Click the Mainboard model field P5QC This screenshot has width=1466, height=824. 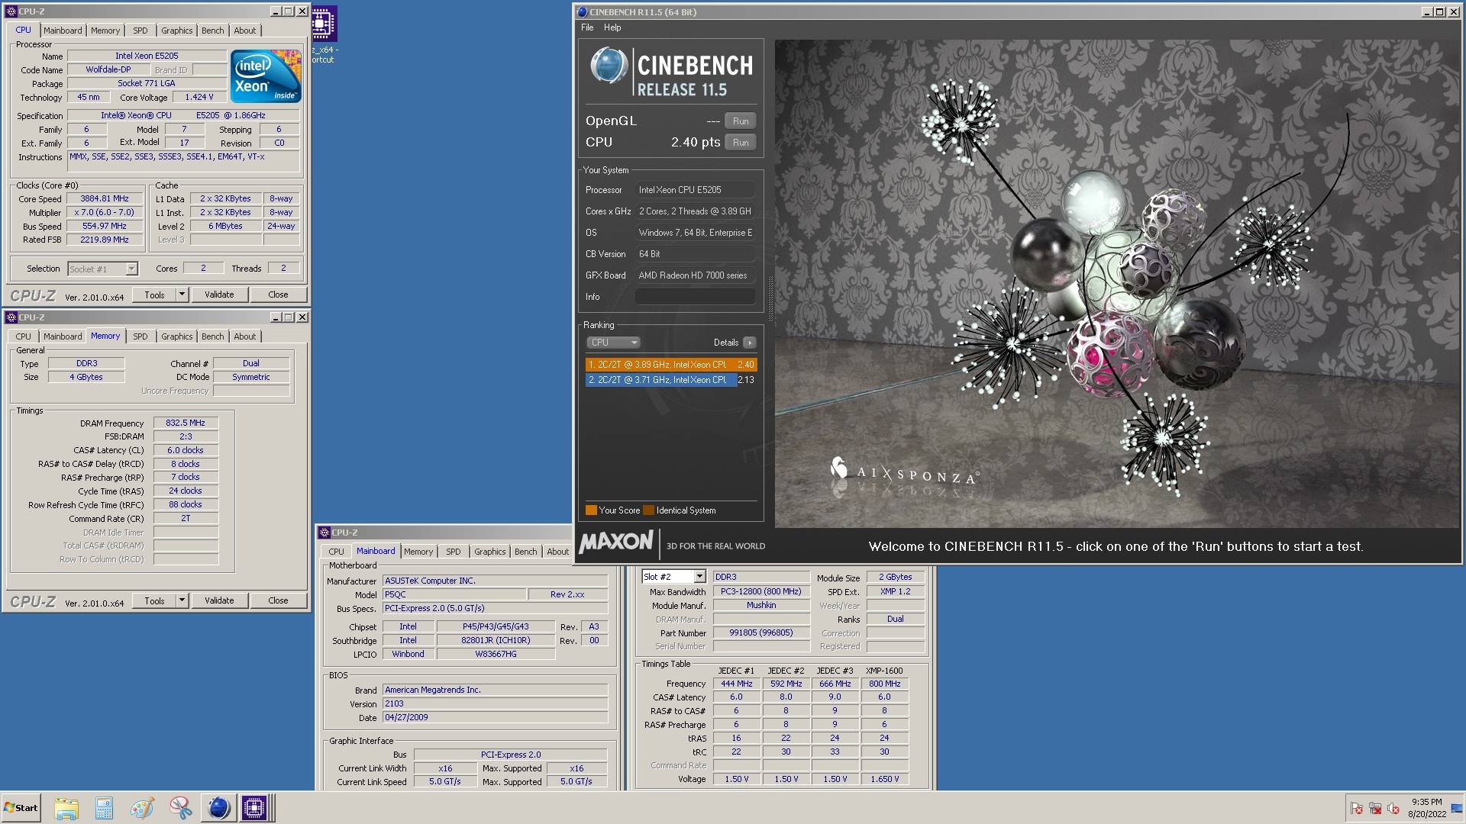(x=454, y=594)
